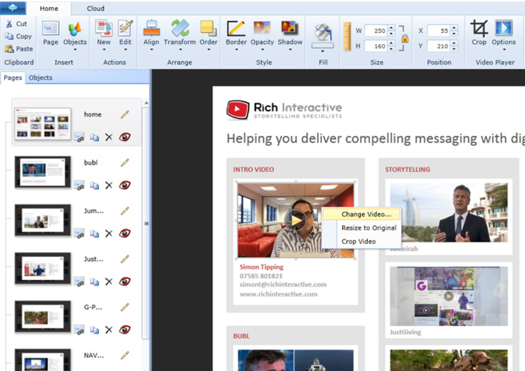Delete the home page with X icon
Viewport: 525px width, 371px height.
(x=109, y=137)
